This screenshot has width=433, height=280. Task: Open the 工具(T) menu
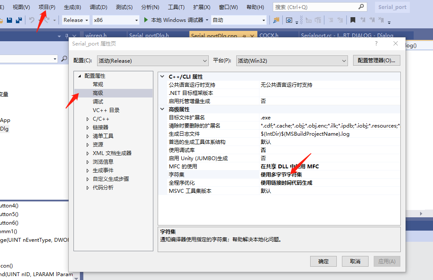click(176, 7)
